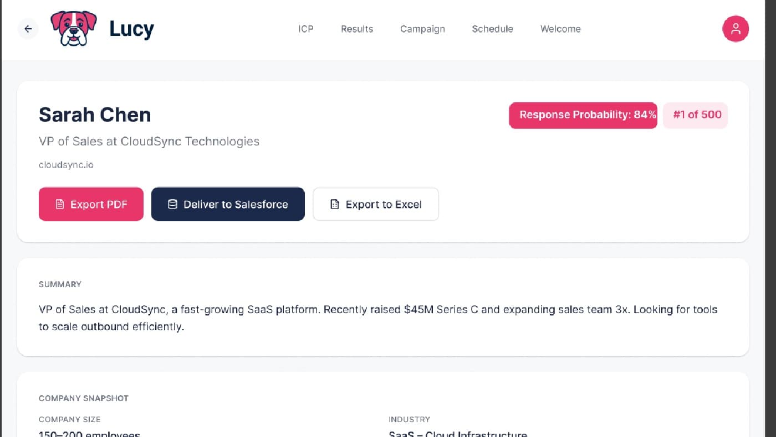Click the cloudsync.io domain text

(66, 165)
